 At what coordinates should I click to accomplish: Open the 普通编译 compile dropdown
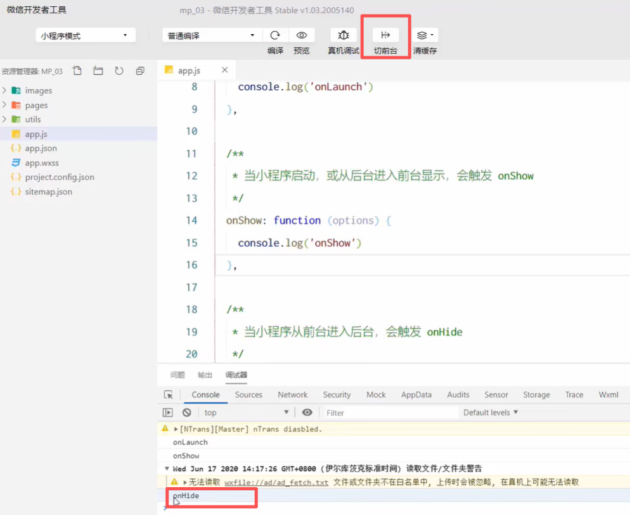click(x=212, y=35)
